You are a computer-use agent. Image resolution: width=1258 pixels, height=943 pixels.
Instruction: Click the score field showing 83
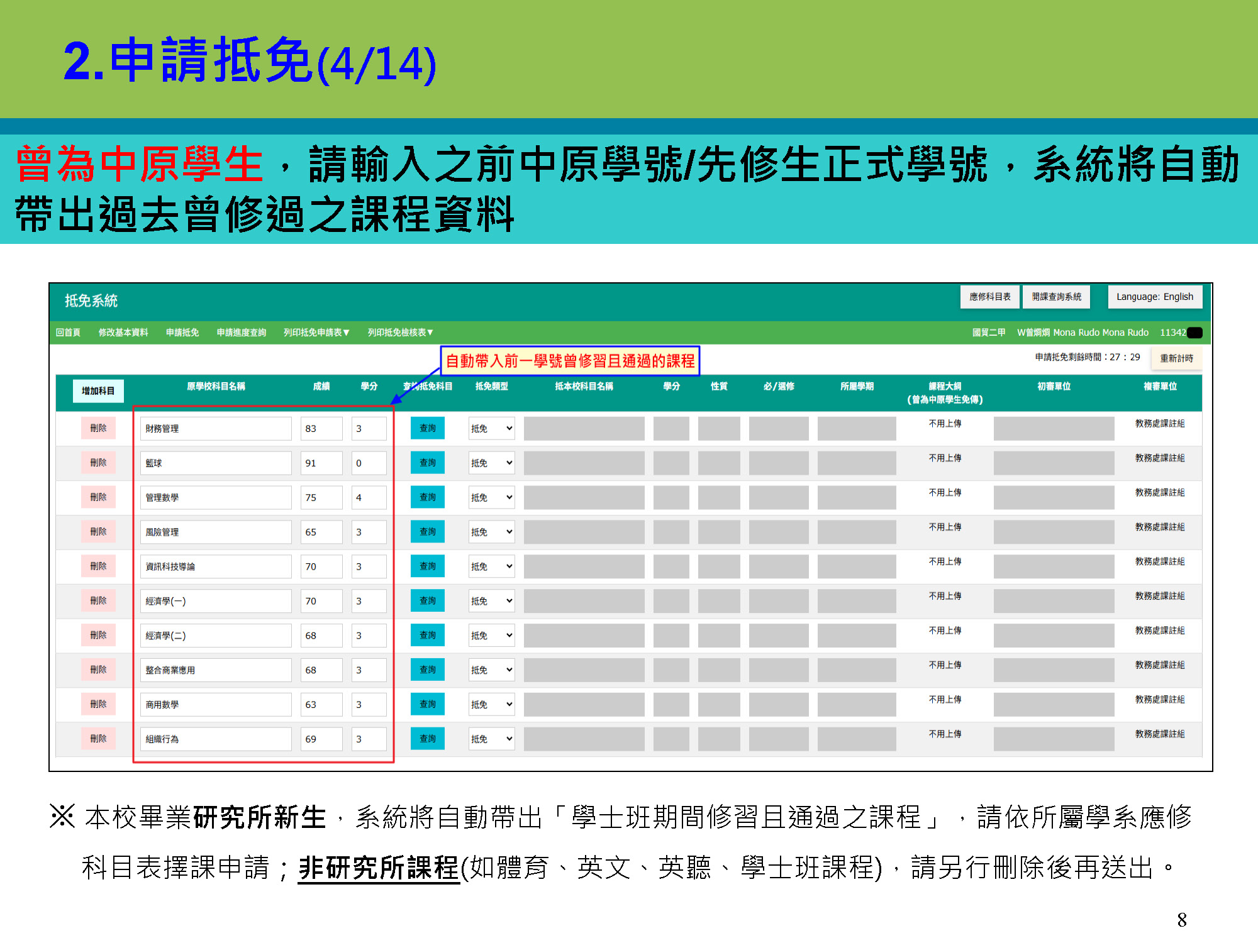pos(321,429)
